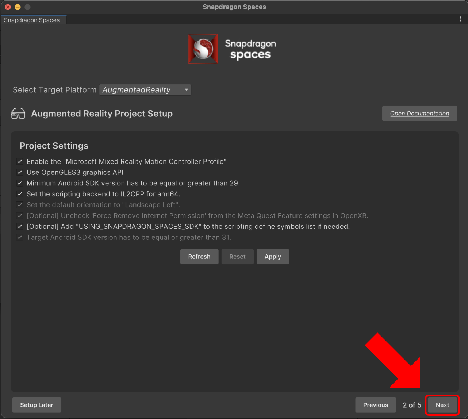Close the Snapdragon Spaces window
Viewport: 468px width, 419px height.
pyautogui.click(x=8, y=7)
